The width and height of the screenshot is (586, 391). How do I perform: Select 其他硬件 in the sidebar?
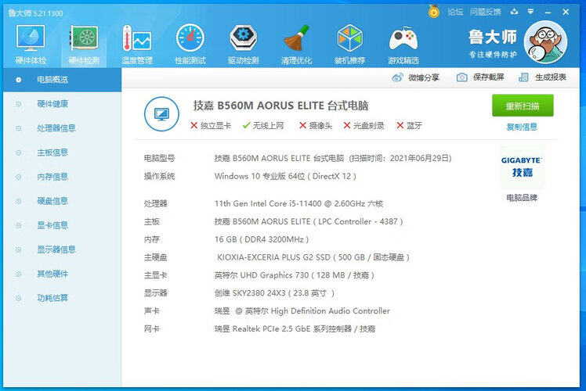pyautogui.click(x=62, y=274)
